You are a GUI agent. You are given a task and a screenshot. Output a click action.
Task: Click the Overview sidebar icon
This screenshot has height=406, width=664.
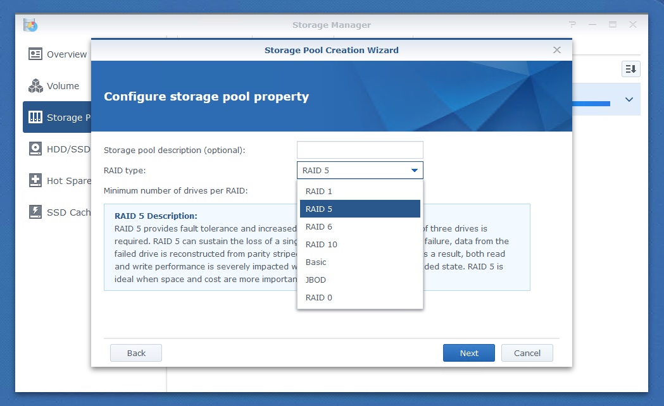35,54
